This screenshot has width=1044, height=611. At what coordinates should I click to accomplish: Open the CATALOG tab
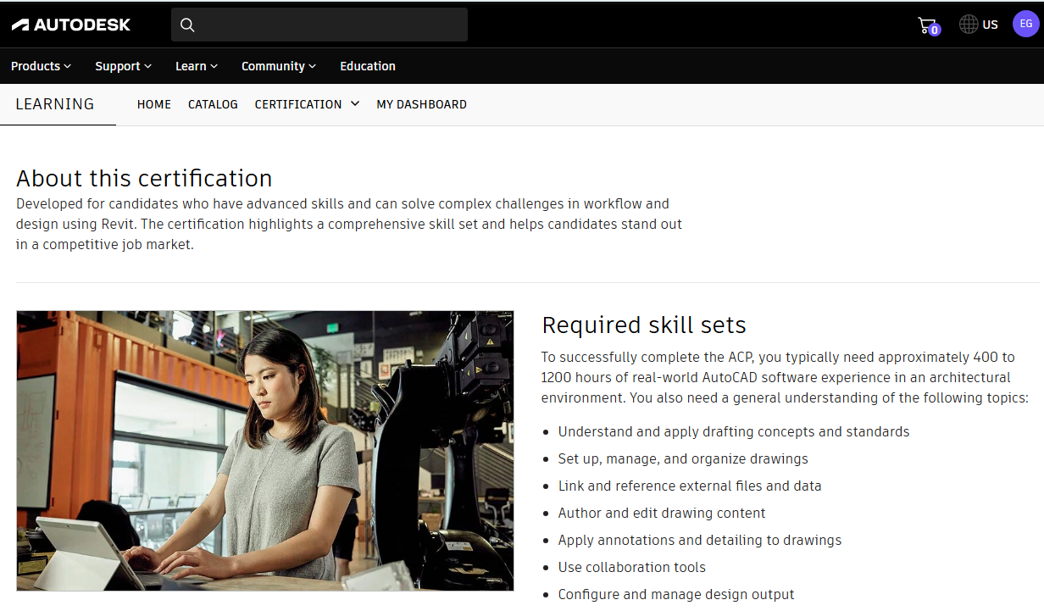tap(213, 104)
